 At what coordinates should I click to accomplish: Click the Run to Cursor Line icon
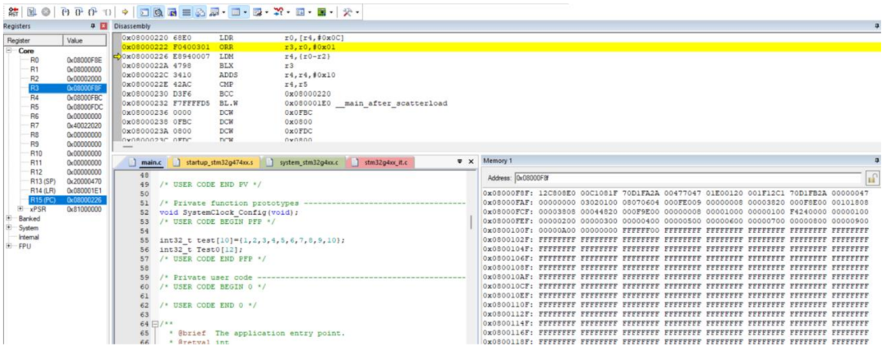pyautogui.click(x=107, y=11)
